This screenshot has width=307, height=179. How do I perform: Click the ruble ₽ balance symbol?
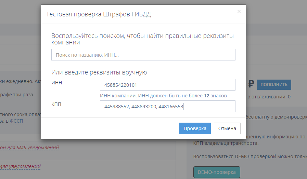251,84
